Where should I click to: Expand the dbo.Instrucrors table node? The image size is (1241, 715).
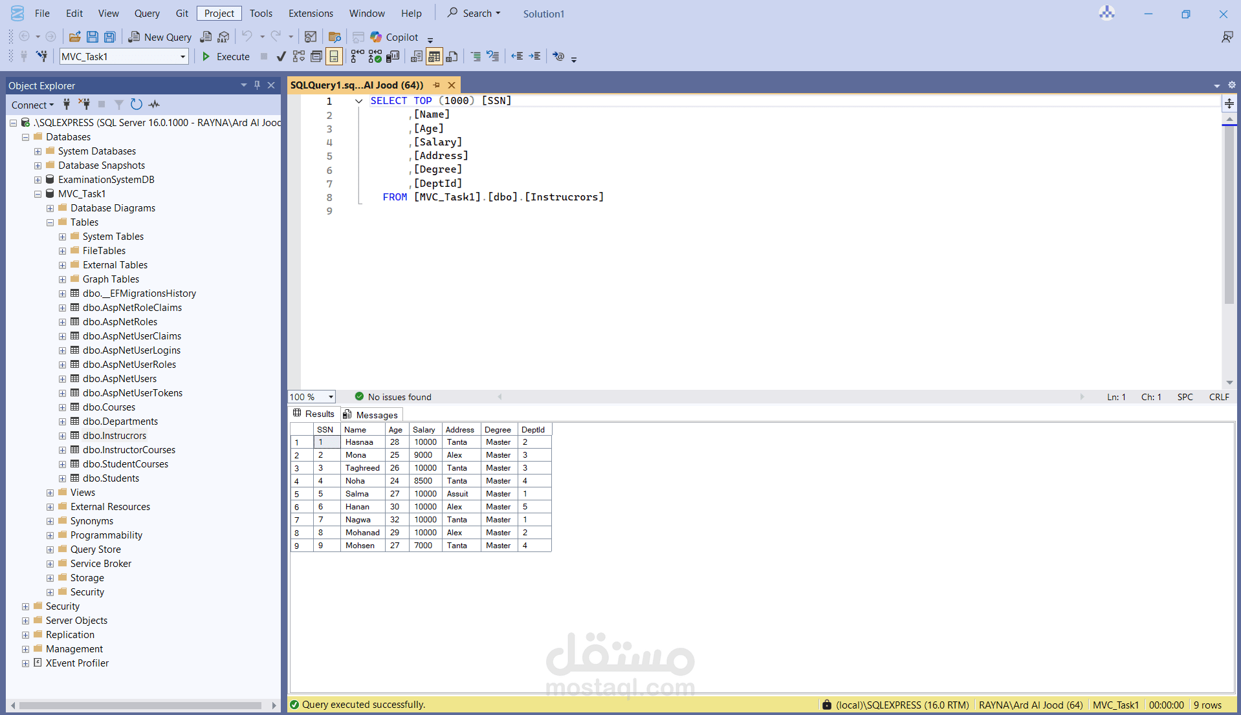point(62,436)
